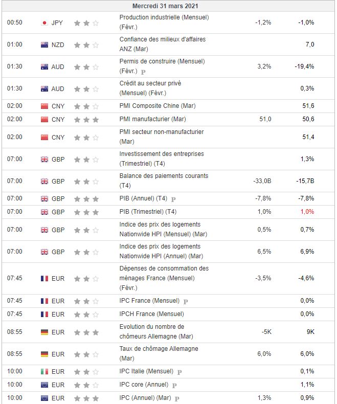Click the preliminary 'P' icon beside Permis de construire

143,73
